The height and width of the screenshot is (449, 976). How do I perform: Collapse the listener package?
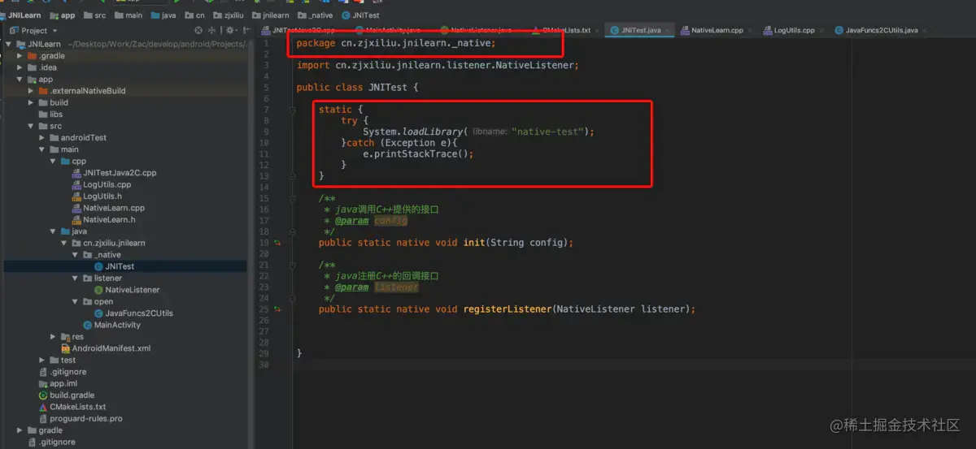point(76,278)
